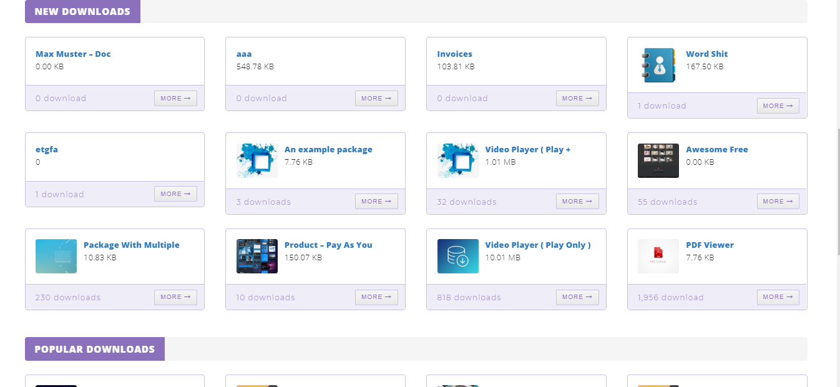
Task: Click the PDF Viewer icon
Action: coord(658,256)
